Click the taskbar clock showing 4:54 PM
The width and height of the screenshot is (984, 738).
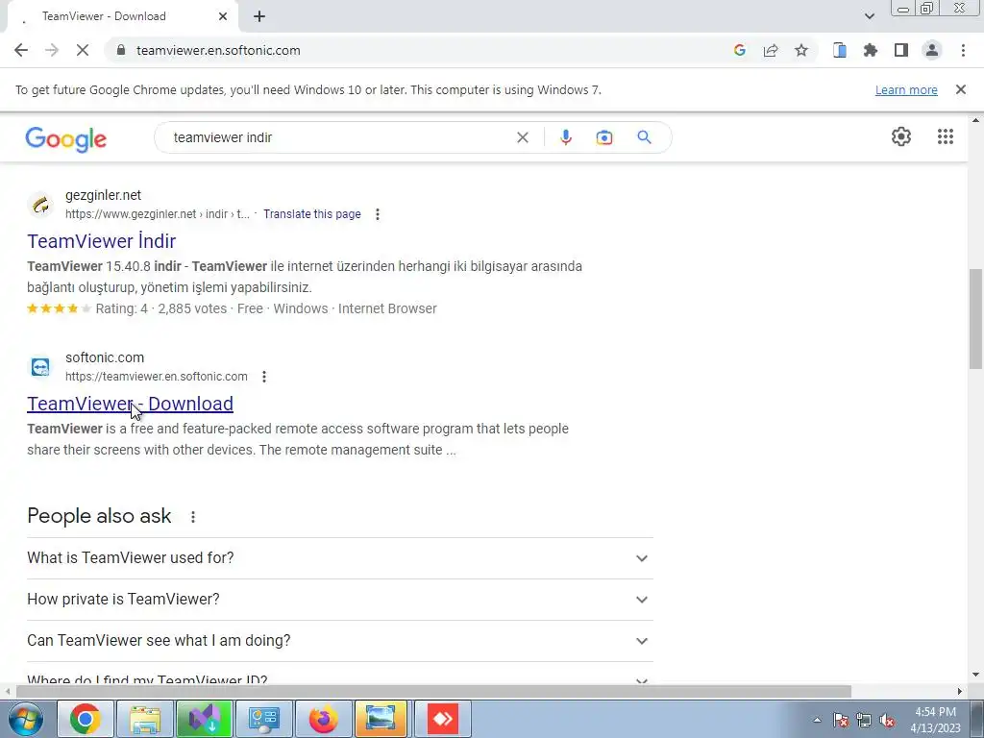pos(935,720)
